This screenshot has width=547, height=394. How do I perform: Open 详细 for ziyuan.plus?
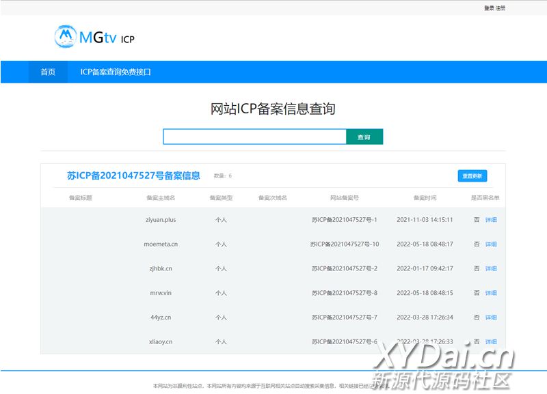coord(491,220)
